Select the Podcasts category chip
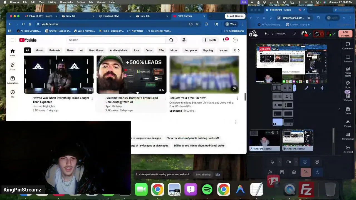This screenshot has height=200, width=356. point(55,51)
